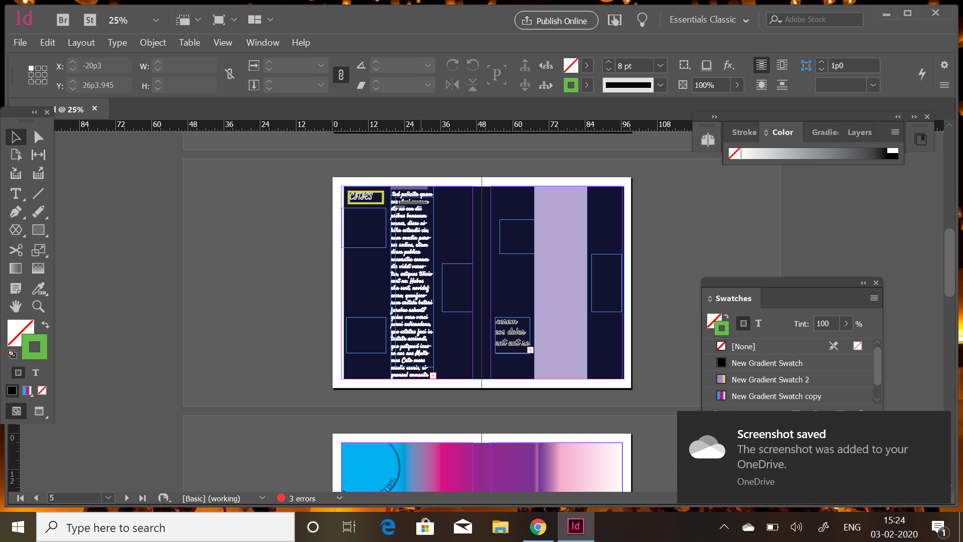Select the Direct Selection tool
The height and width of the screenshot is (542, 963).
[38, 137]
